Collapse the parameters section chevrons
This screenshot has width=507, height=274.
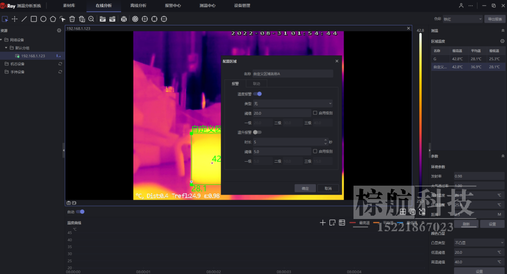502,156
